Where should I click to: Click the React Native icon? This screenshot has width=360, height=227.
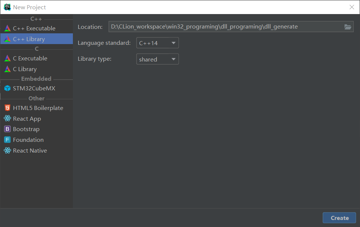click(x=7, y=150)
